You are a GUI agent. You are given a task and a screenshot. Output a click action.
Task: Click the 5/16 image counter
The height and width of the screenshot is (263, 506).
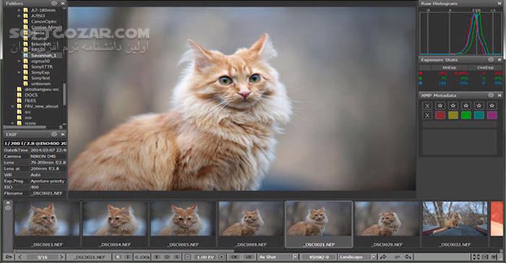click(42, 257)
